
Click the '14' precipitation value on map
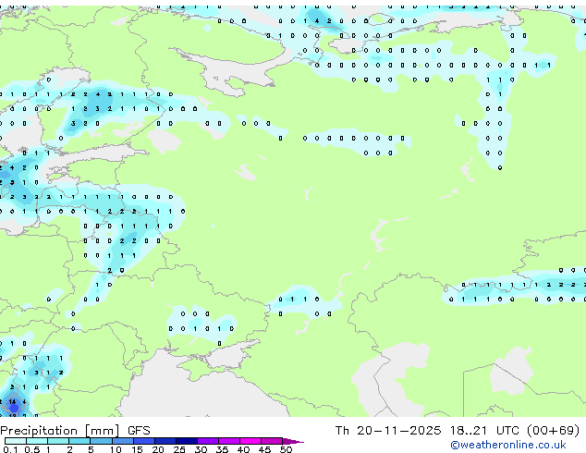(12, 402)
